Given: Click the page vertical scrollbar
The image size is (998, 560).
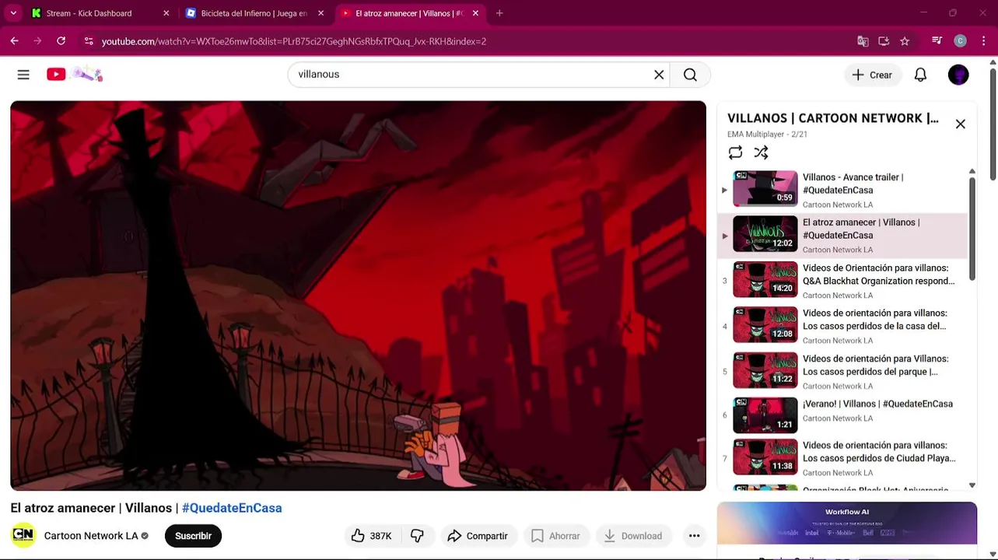Looking at the screenshot, I should tap(993, 124).
